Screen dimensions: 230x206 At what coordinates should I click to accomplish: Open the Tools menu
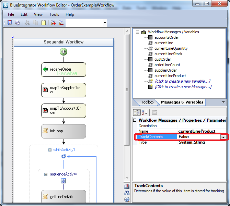[x=54, y=14]
